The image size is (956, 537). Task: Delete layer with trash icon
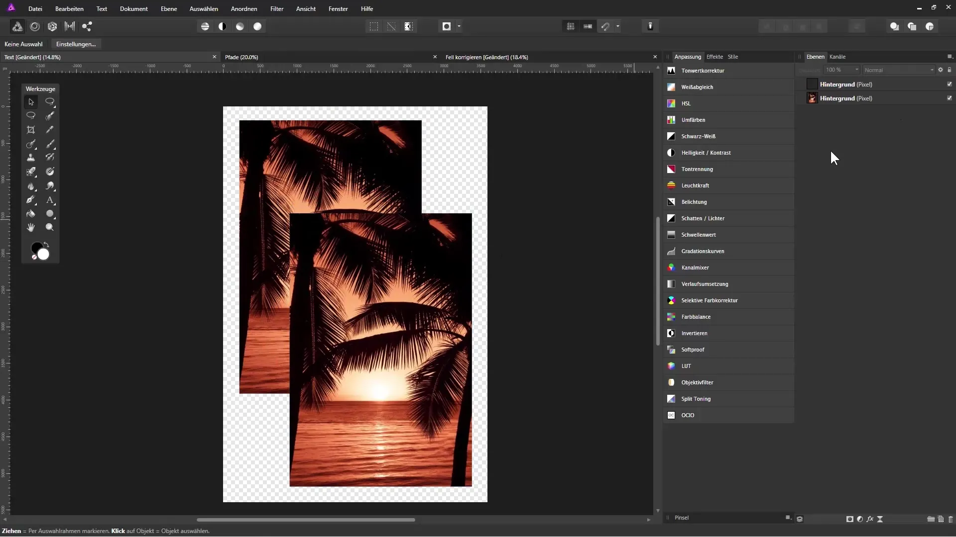(951, 519)
